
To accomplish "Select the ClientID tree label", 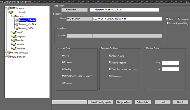I will [x=20, y=32].
